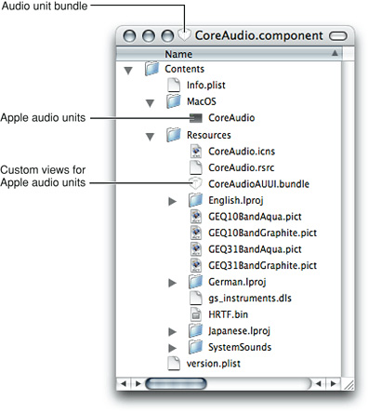The width and height of the screenshot is (368, 413).
Task: Click the right scroll arrow beside the left-end arrow
Action: tap(138, 383)
